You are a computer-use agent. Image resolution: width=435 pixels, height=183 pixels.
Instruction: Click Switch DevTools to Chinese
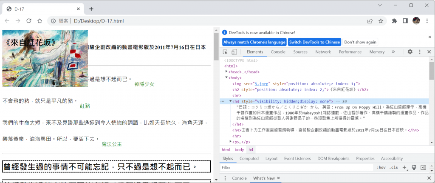(314, 42)
